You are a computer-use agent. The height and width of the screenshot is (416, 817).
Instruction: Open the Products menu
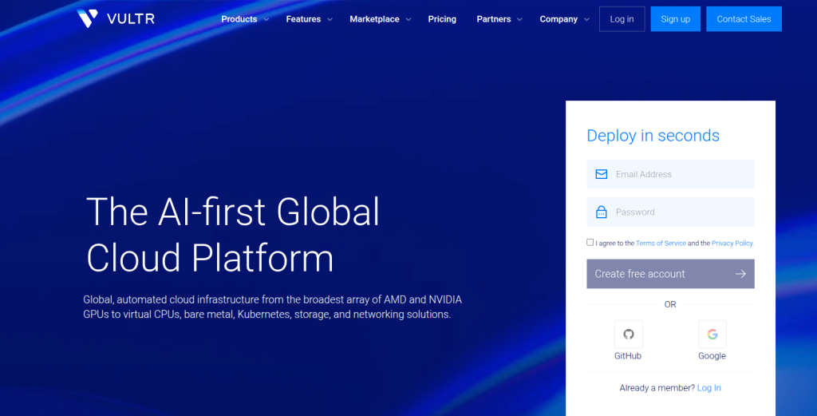click(239, 19)
